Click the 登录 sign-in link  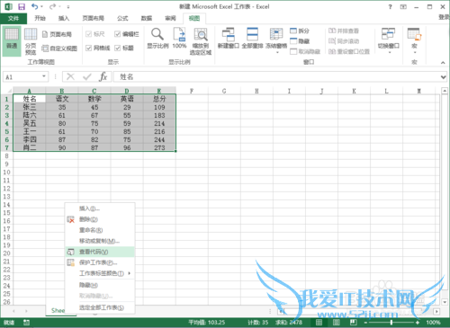444,17
